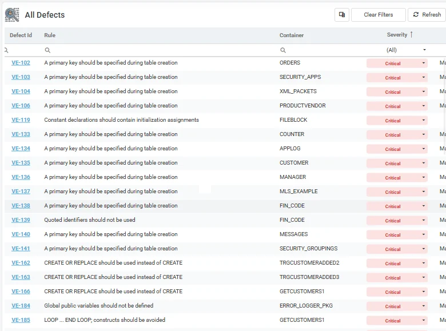Image resolution: width=446 pixels, height=331 pixels.
Task: Open defect link VE-133
Action: click(x=21, y=134)
